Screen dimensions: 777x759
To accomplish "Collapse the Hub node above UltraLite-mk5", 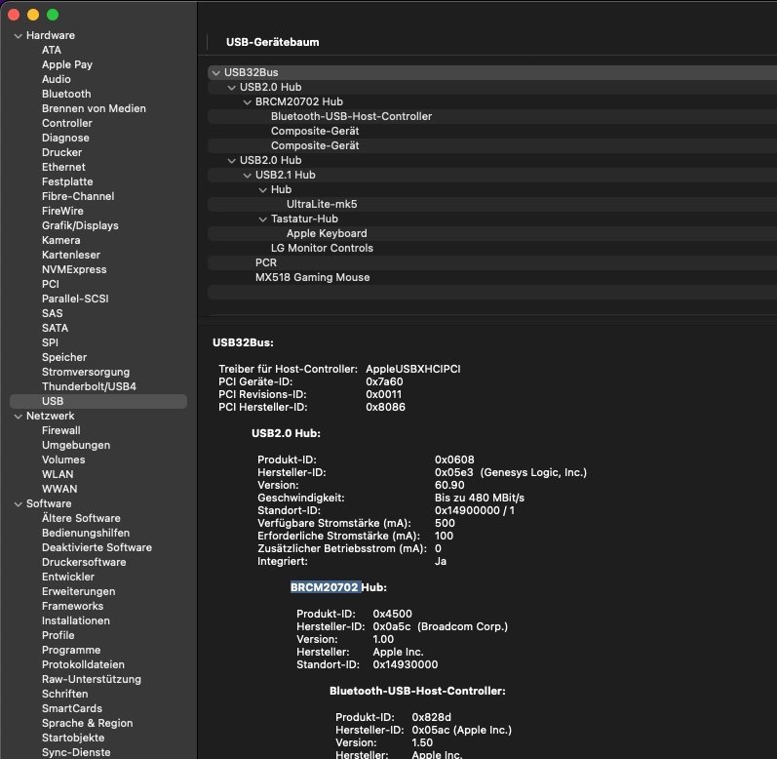I will (x=263, y=190).
